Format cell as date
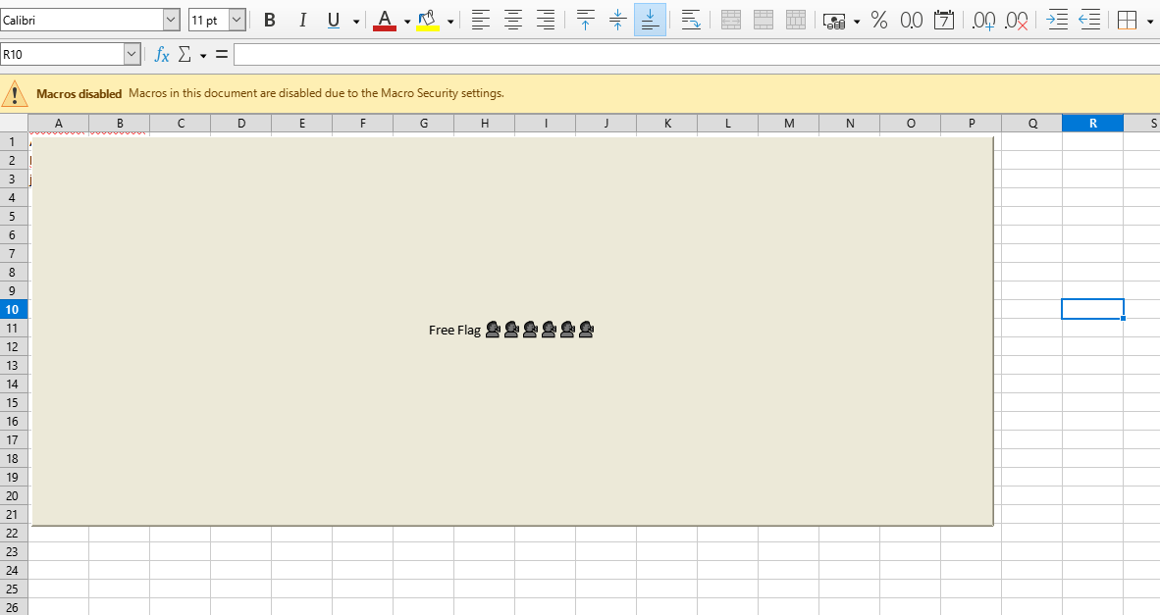This screenshot has width=1160, height=615. click(x=944, y=20)
